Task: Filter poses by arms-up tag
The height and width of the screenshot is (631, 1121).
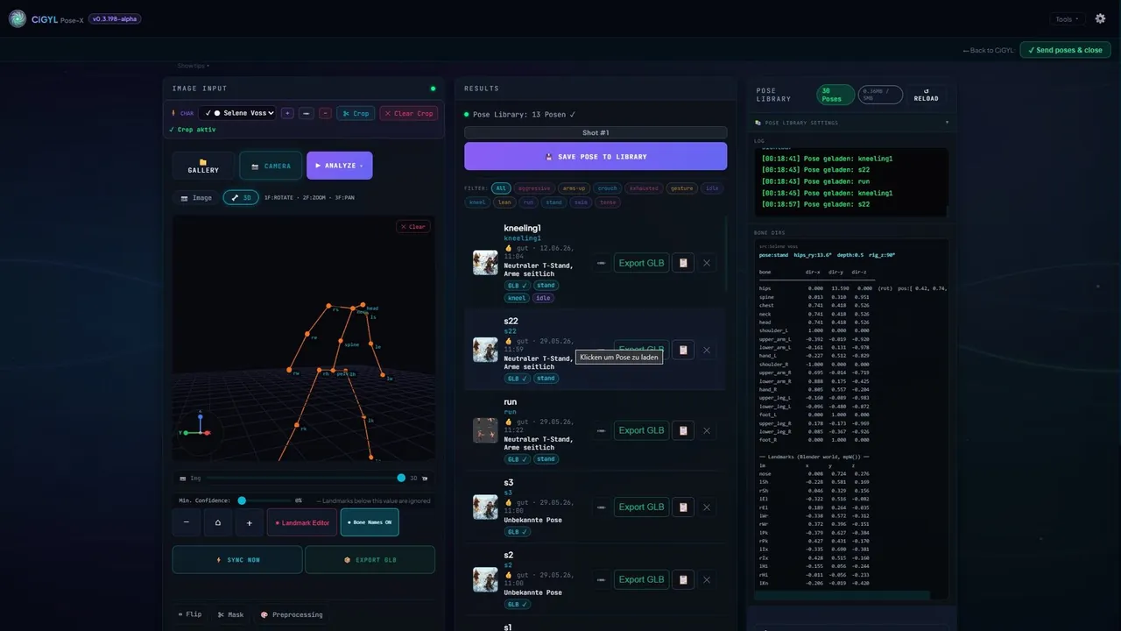Action: pyautogui.click(x=575, y=188)
